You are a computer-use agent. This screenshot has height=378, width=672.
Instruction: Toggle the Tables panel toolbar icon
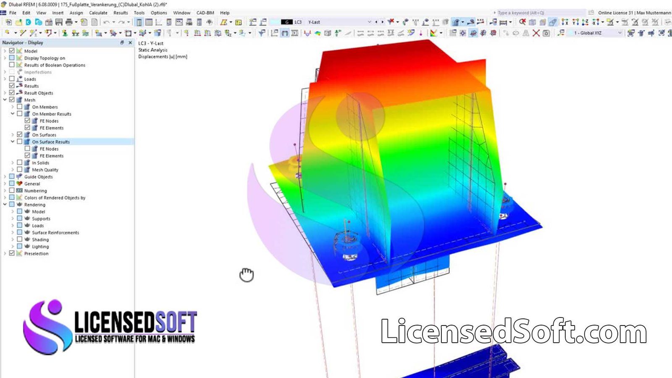pos(149,22)
